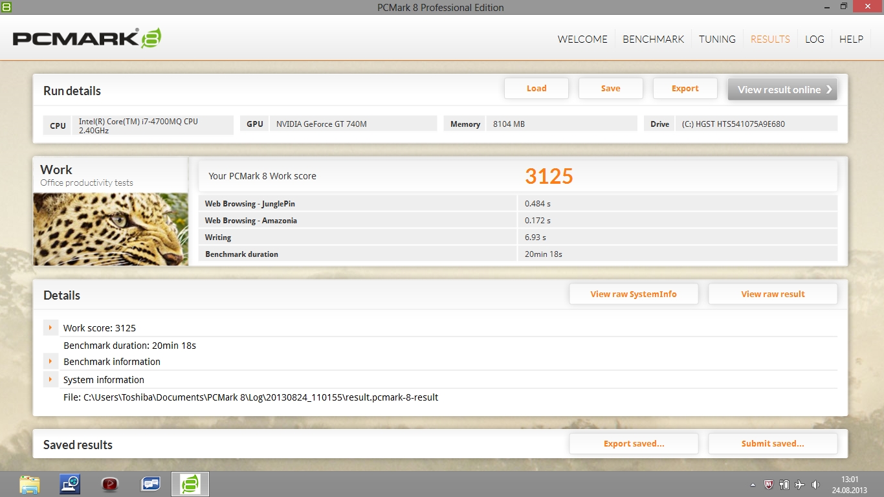Click the McAfee tray icon

pos(769,484)
